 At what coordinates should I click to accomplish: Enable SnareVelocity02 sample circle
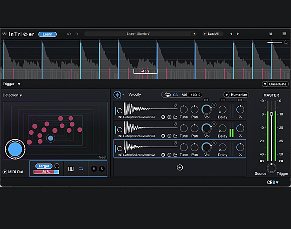pos(120,148)
